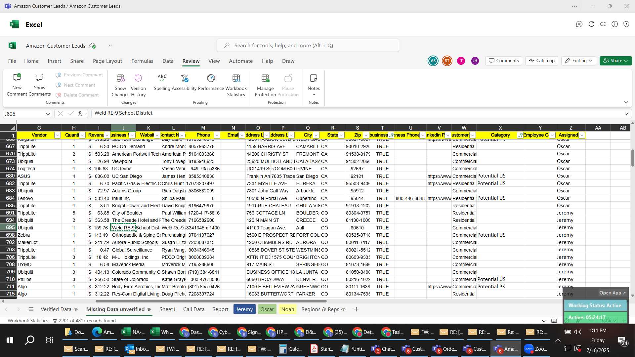
Task: Open Windows Start menu
Action: click(10, 340)
